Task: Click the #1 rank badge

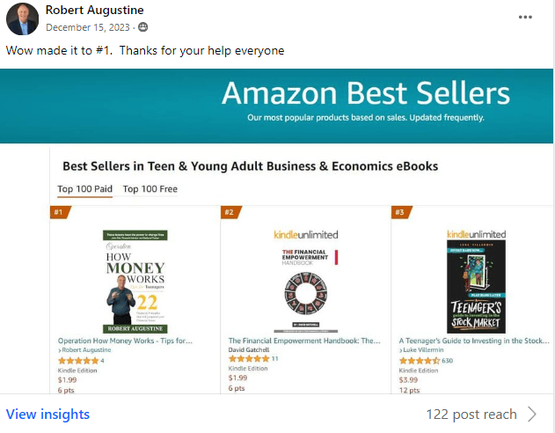Action: tap(60, 212)
